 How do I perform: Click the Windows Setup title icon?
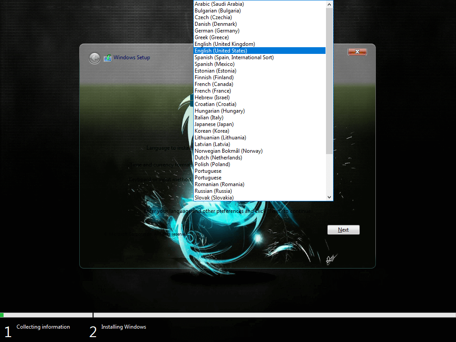click(108, 58)
